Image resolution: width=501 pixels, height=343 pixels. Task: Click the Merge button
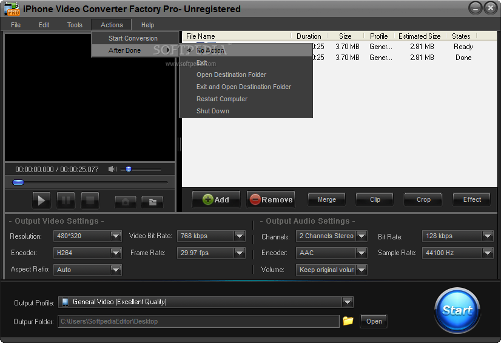326,199
